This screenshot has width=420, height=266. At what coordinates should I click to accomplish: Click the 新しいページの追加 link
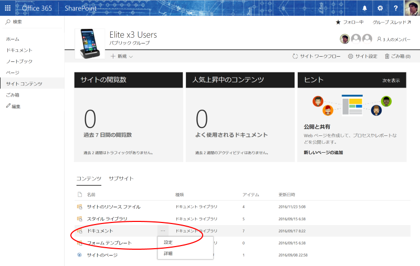point(323,152)
